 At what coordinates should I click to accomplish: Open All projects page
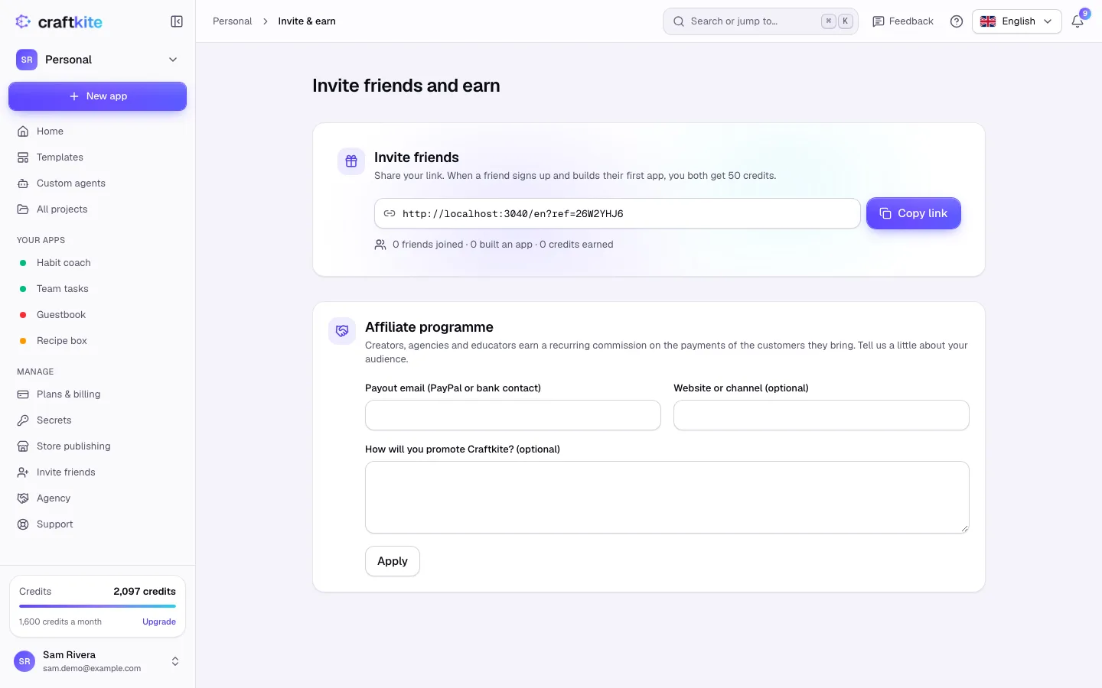click(x=97, y=209)
